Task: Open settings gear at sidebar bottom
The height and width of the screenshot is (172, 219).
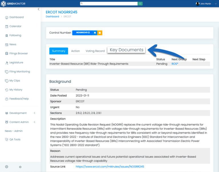Action: (x=7, y=167)
